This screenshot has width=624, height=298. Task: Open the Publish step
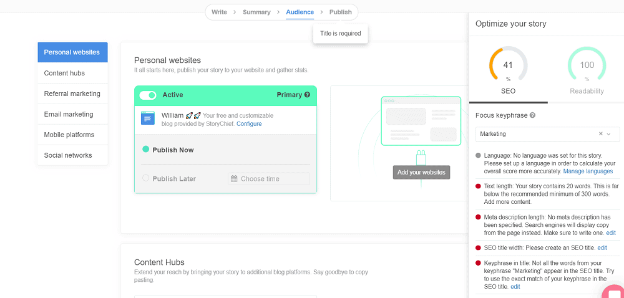[341, 12]
